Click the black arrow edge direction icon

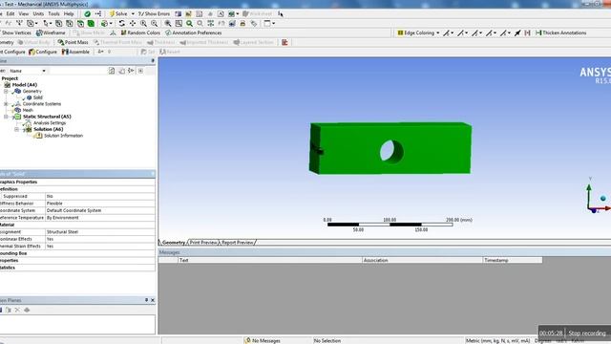pos(517,32)
